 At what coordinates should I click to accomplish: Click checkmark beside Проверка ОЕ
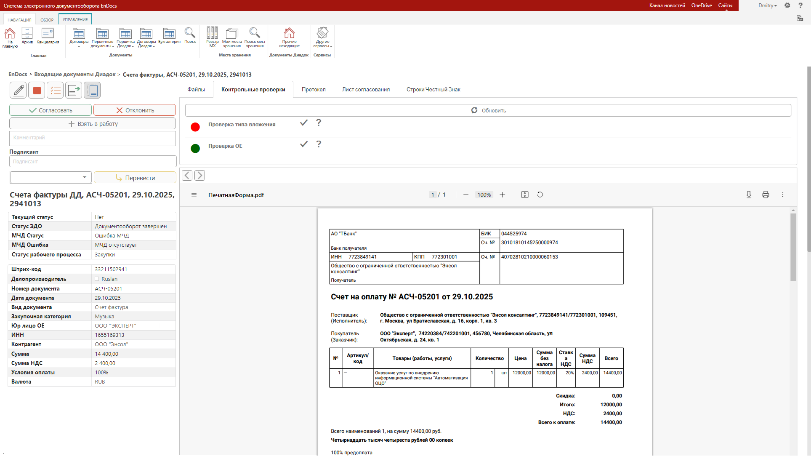(x=304, y=144)
